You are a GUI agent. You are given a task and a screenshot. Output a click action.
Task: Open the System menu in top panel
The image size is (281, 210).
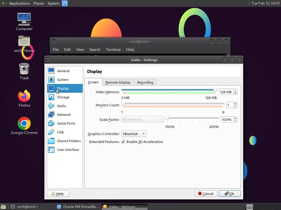point(54,3)
